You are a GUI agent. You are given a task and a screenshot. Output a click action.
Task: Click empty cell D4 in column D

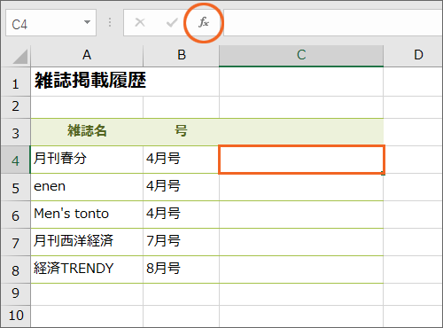(x=414, y=160)
